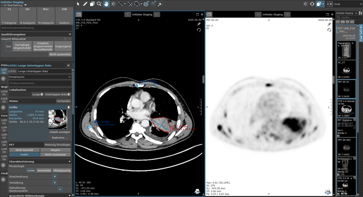
Task: Rotate PET viewport using the undo arrow icon
Action: (329, 30)
